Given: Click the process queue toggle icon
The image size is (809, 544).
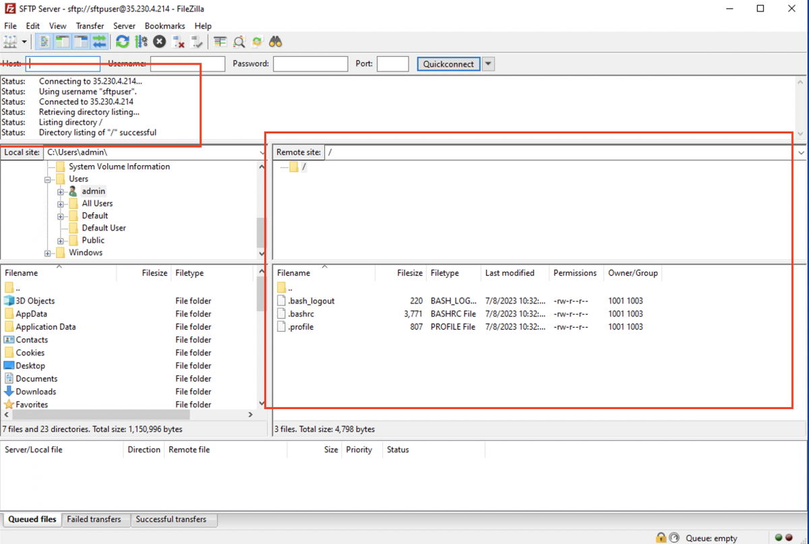Looking at the screenshot, I should [141, 42].
